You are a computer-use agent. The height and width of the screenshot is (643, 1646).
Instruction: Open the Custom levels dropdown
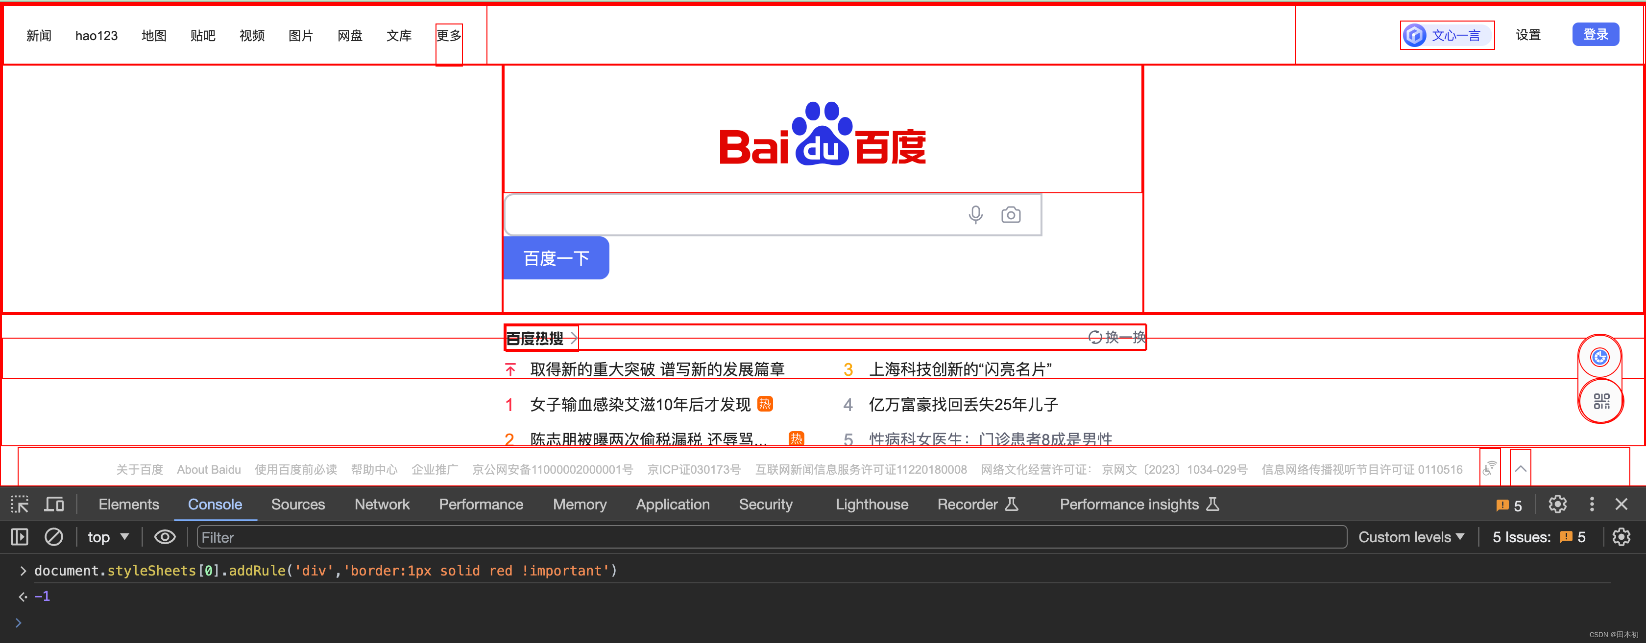point(1411,537)
